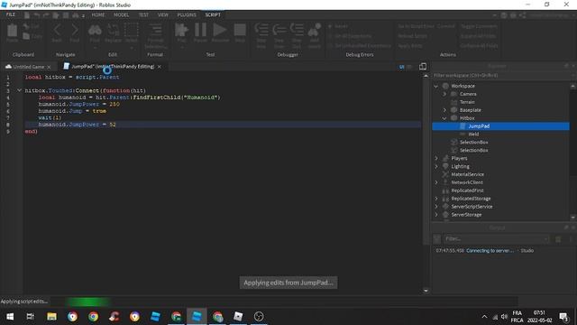The height and width of the screenshot is (325, 577).
Task: Expand the Players tree node
Action: 436,158
